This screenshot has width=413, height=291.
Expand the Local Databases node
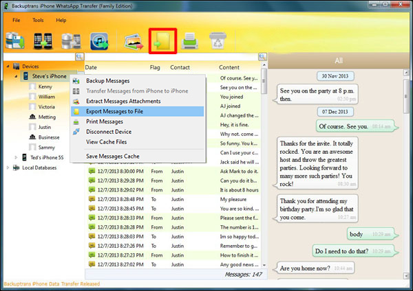pyautogui.click(x=8, y=167)
